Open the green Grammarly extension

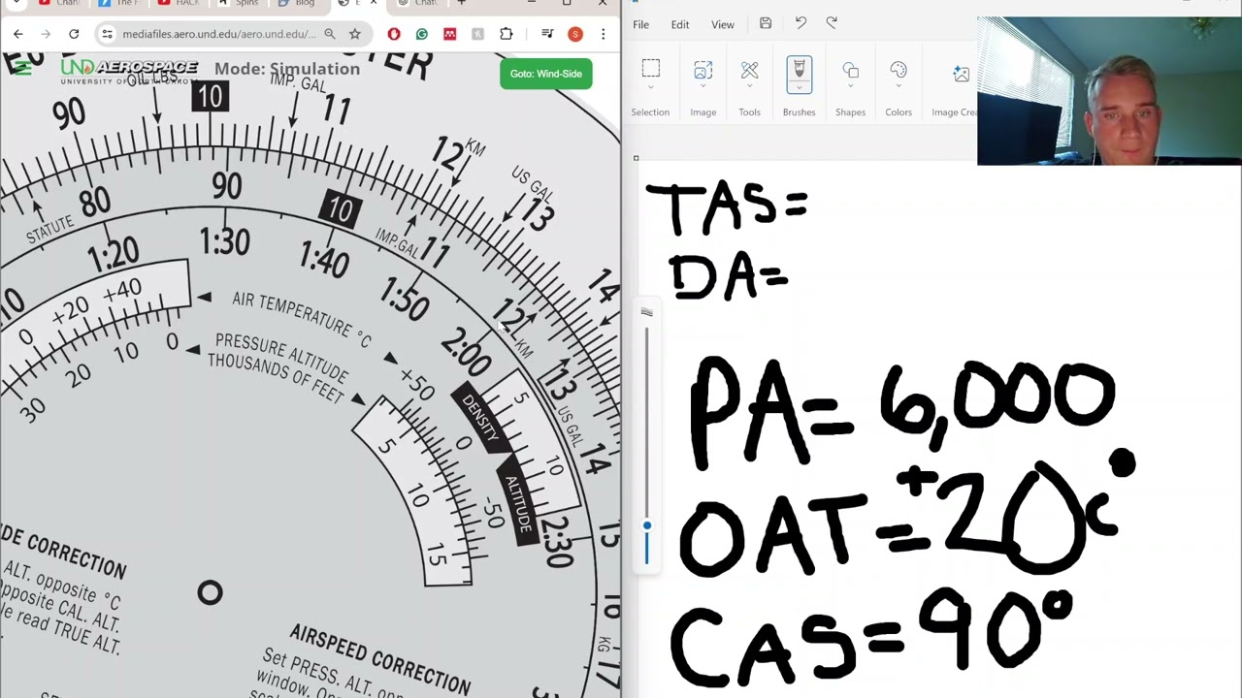421,34
